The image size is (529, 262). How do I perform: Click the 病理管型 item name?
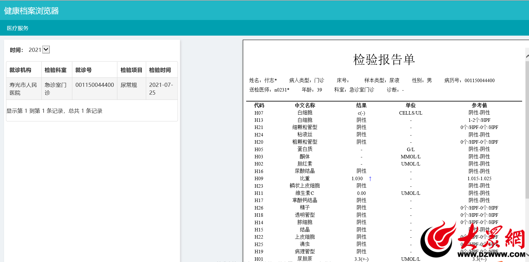tap(305, 252)
